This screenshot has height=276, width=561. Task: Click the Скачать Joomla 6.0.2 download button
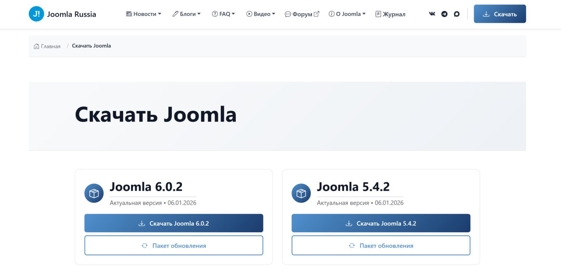coord(174,223)
